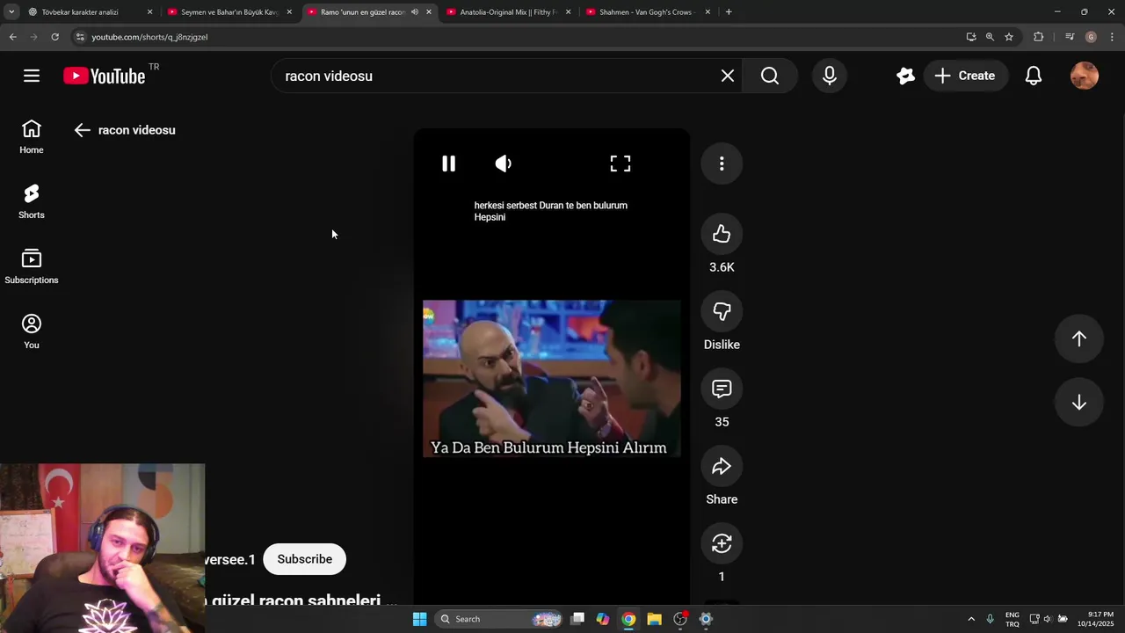Share this Short

pos(722,466)
